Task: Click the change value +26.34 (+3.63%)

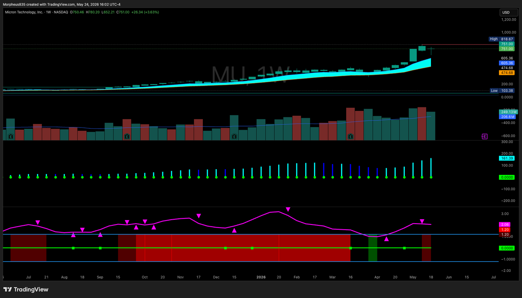Action: (145, 12)
